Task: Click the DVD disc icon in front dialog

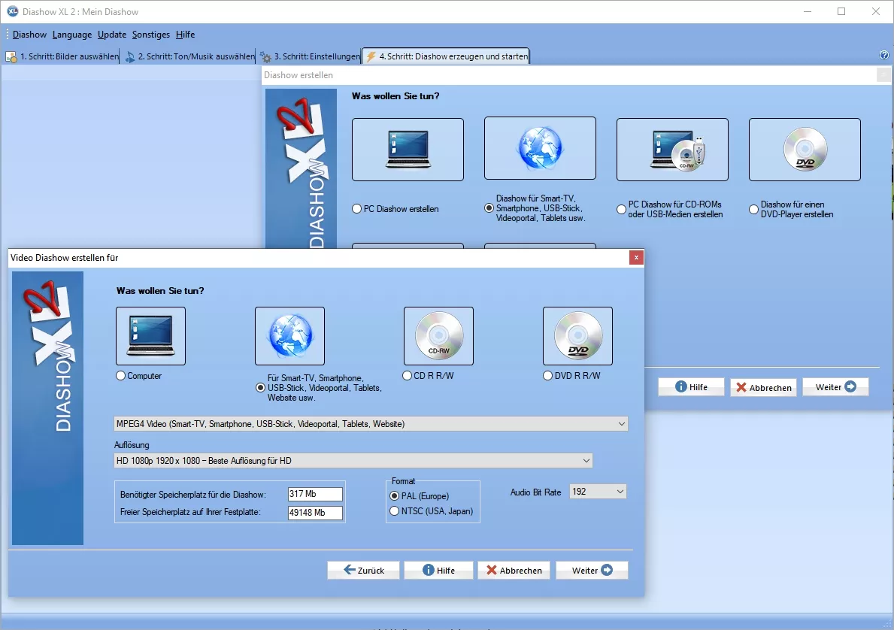Action: click(x=577, y=336)
